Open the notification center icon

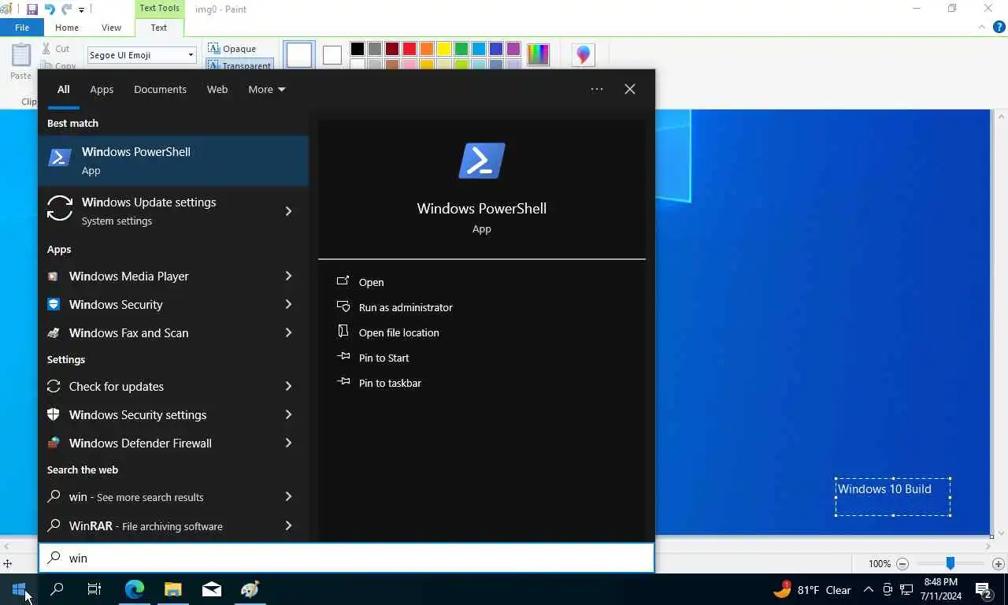983,589
